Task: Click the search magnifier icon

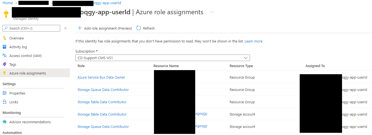Action: click(x=6, y=28)
